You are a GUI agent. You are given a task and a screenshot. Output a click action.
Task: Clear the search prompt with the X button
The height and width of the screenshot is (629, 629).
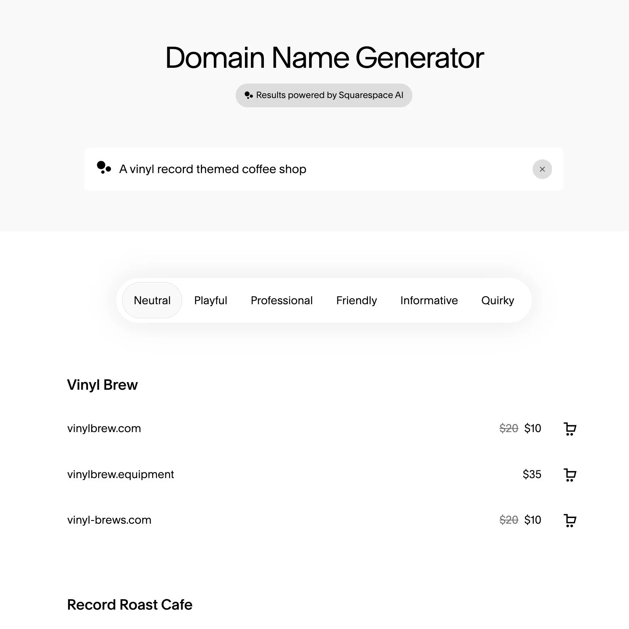(x=542, y=169)
